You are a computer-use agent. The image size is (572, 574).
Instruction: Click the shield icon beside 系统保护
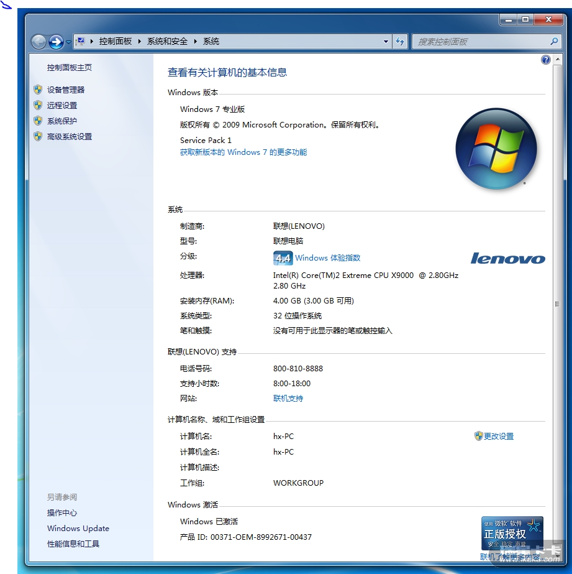click(38, 121)
